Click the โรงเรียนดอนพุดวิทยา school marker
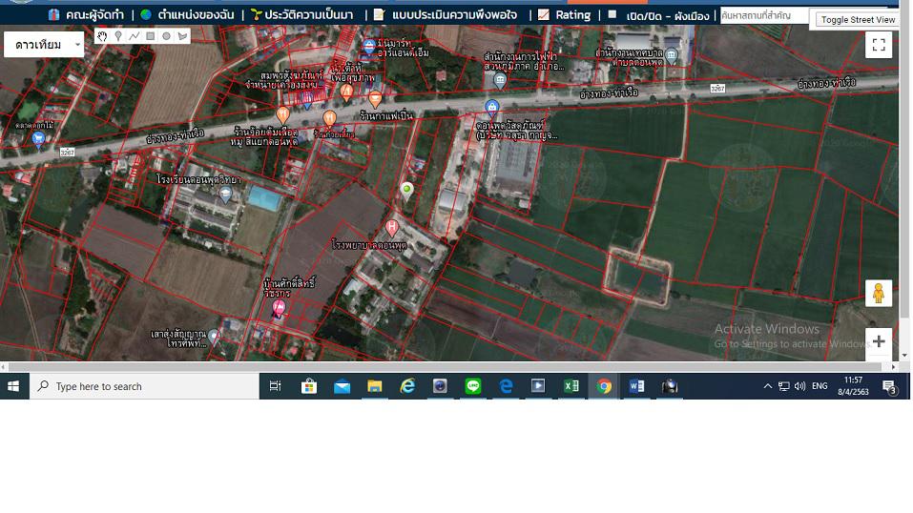913x513 pixels. click(x=225, y=195)
